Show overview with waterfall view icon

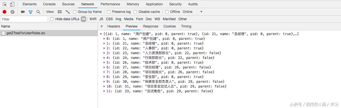click(x=68, y=12)
